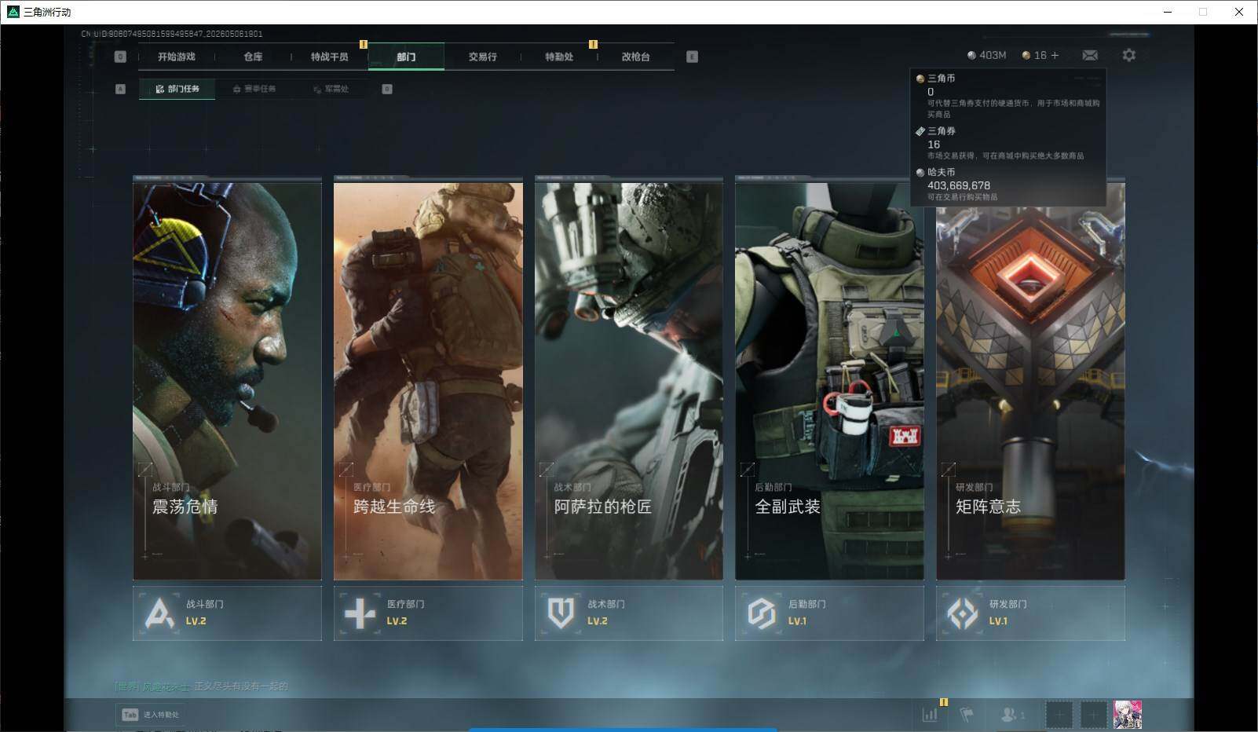Click the 战斗部门 A-shaped emblem icon
Image resolution: width=1258 pixels, height=732 pixels.
click(x=159, y=613)
